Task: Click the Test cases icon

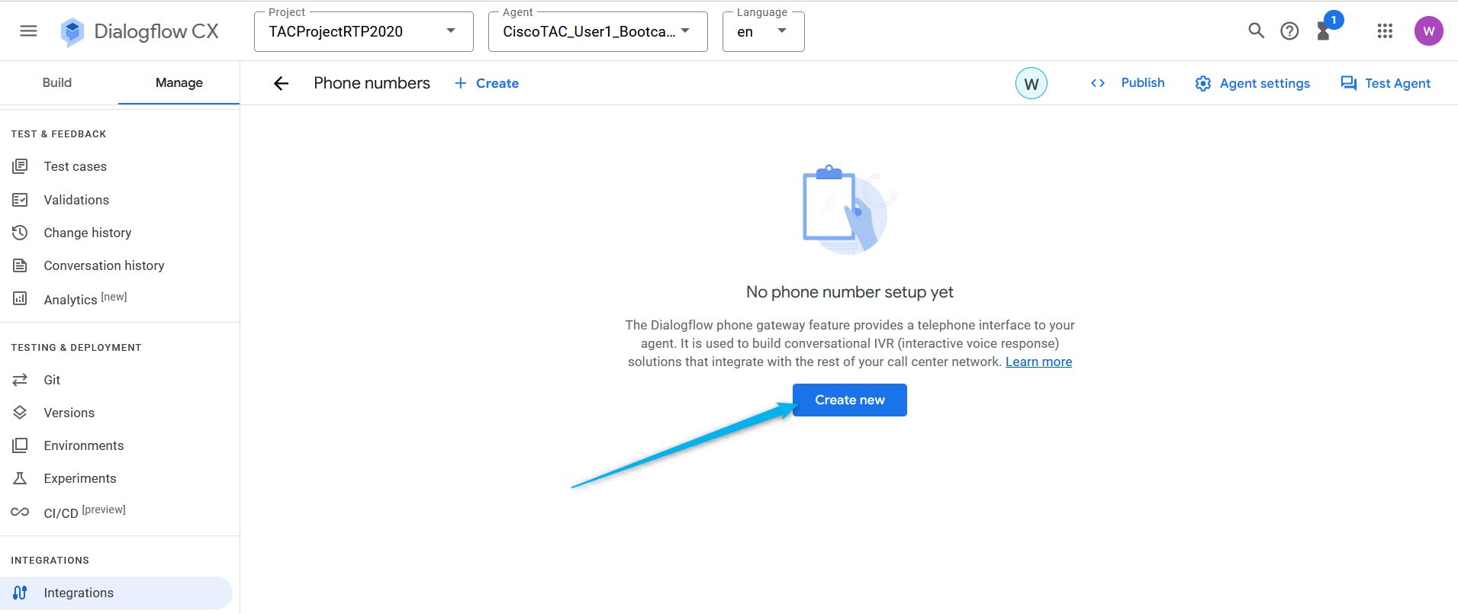Action: tap(21, 166)
